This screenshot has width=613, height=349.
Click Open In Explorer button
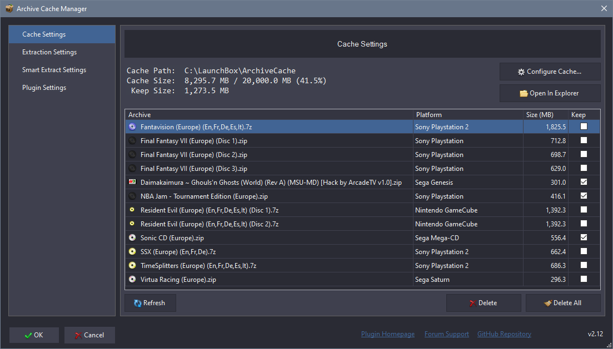pyautogui.click(x=550, y=93)
